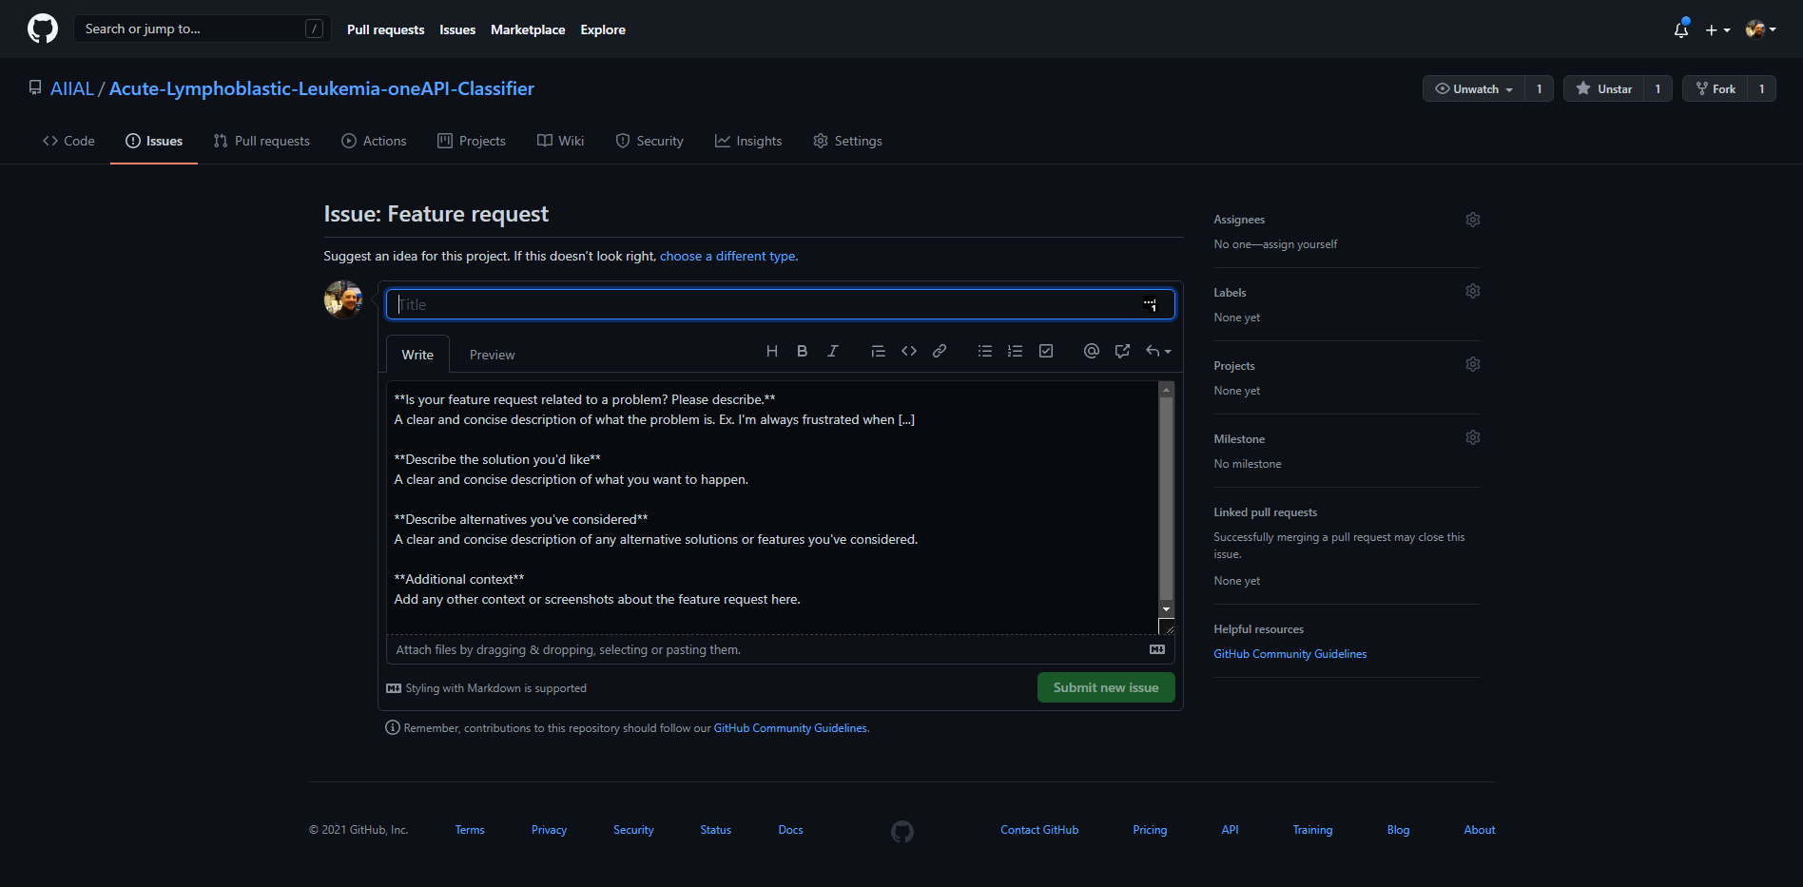
Task: Insert a bulleted list icon
Action: pos(985,351)
